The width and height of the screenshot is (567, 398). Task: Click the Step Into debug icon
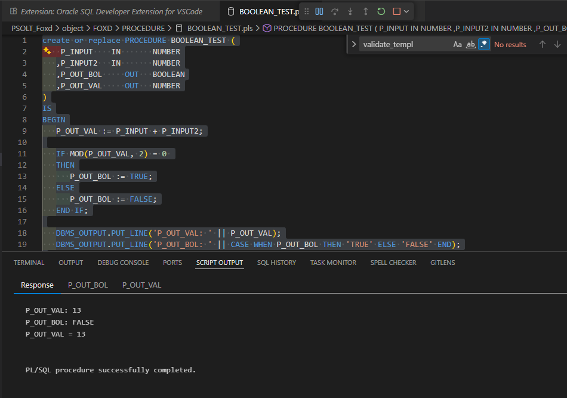pos(350,11)
